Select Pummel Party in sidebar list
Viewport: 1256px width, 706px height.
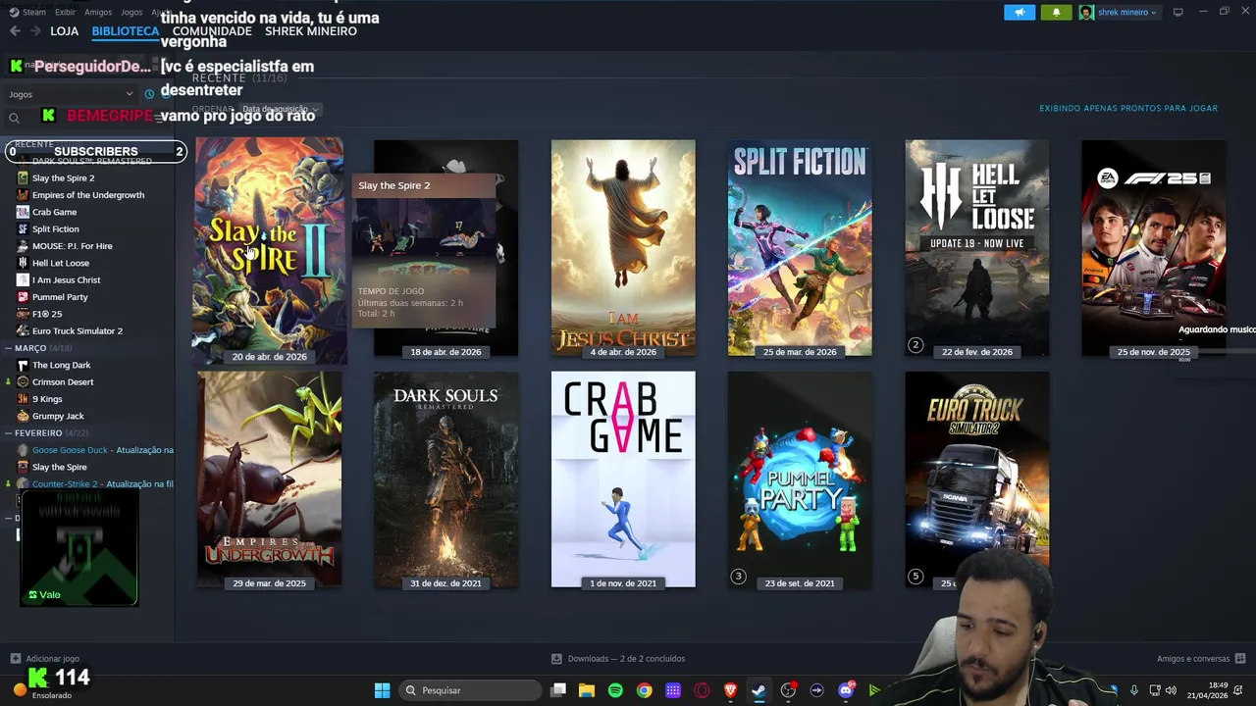pyautogui.click(x=60, y=297)
